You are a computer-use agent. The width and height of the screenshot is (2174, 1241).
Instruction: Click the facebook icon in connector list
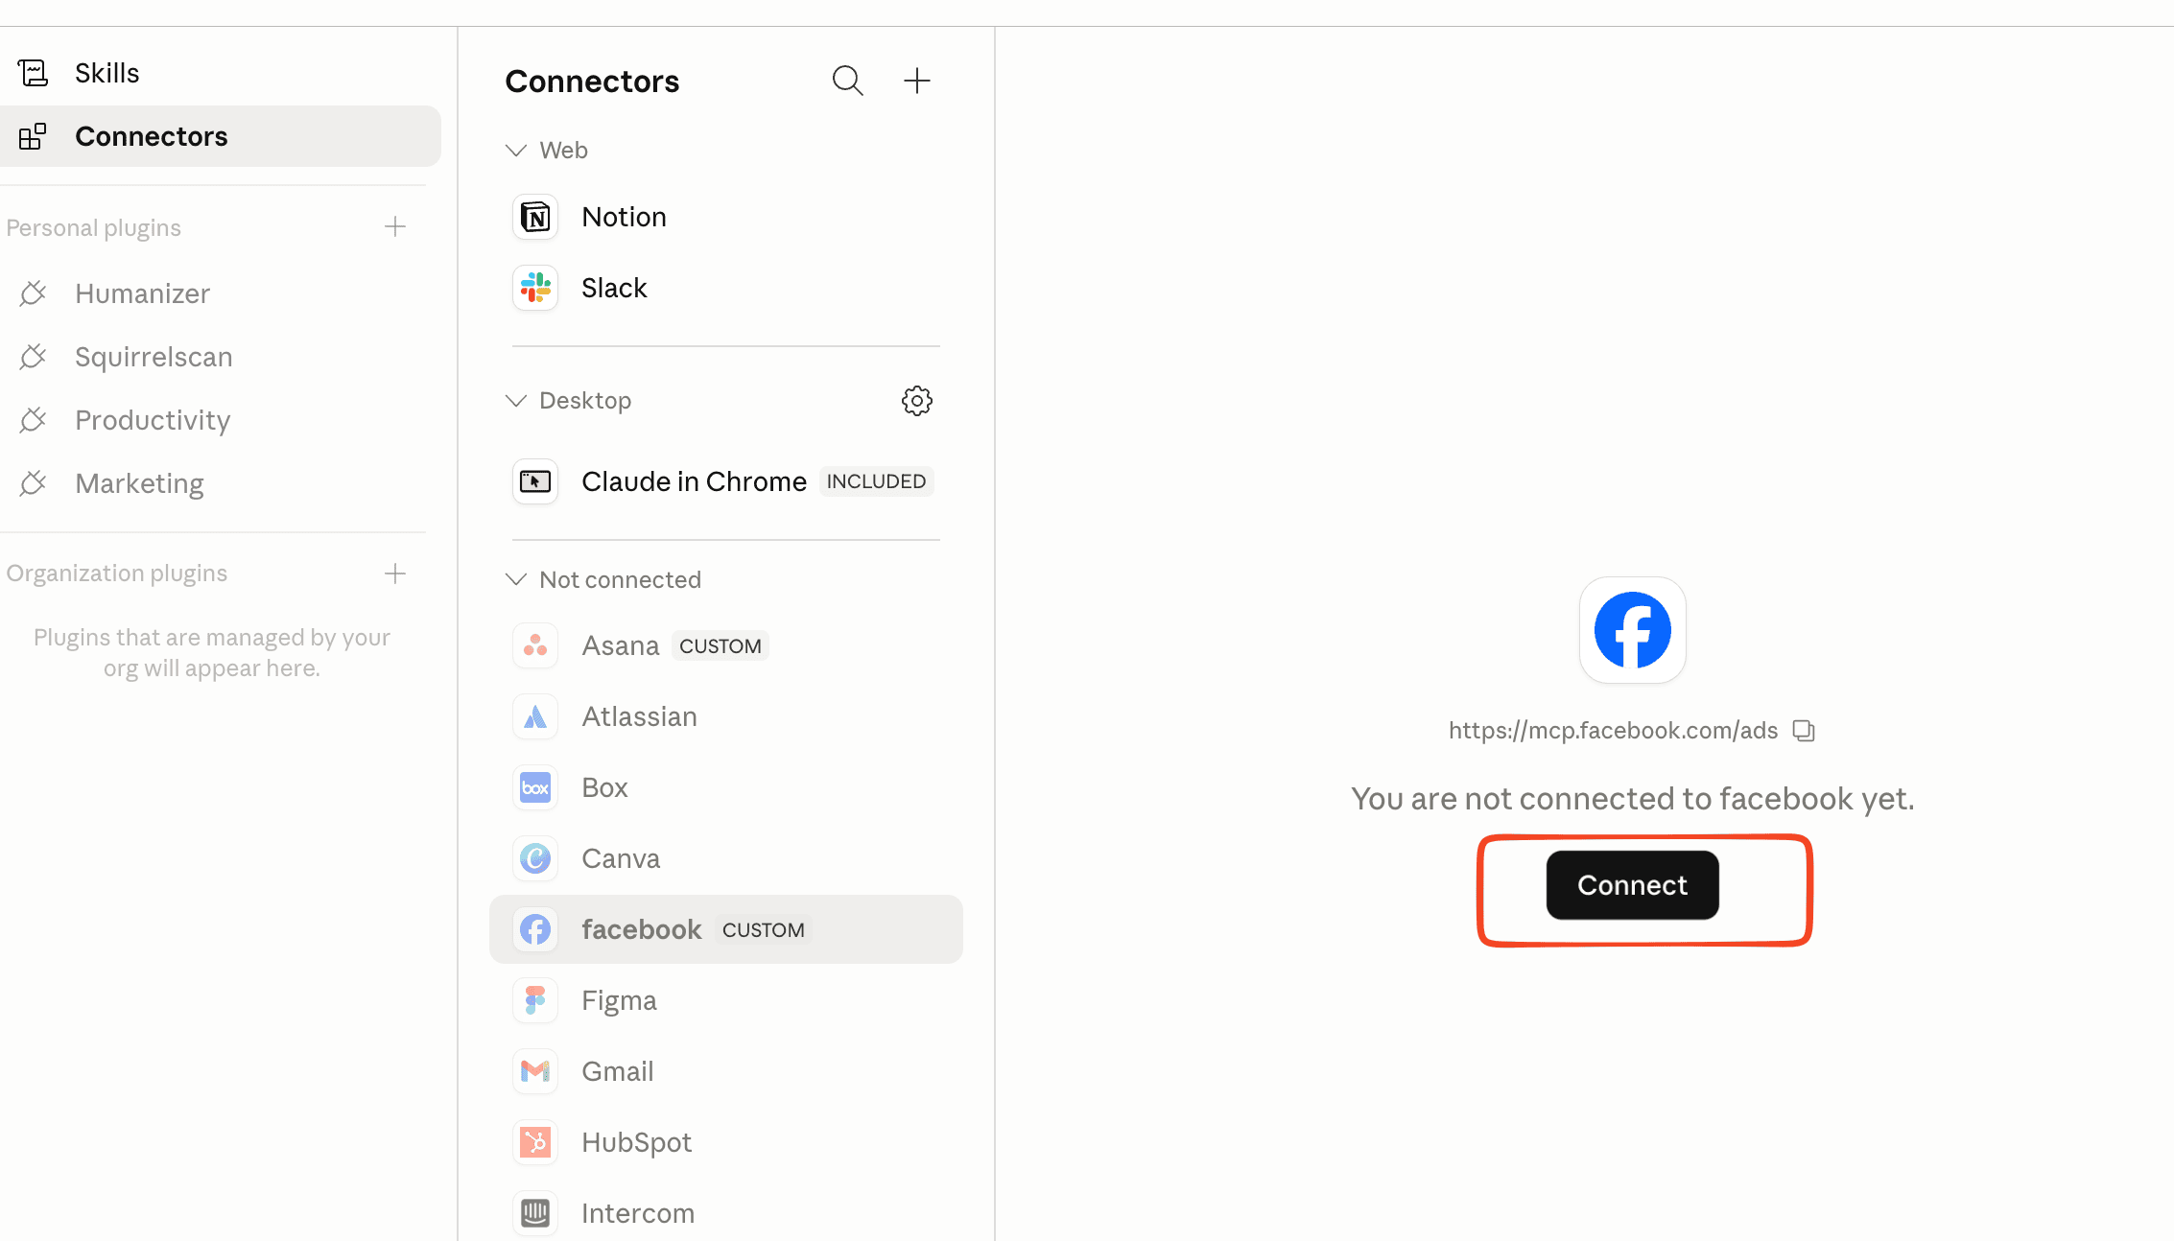pos(535,930)
